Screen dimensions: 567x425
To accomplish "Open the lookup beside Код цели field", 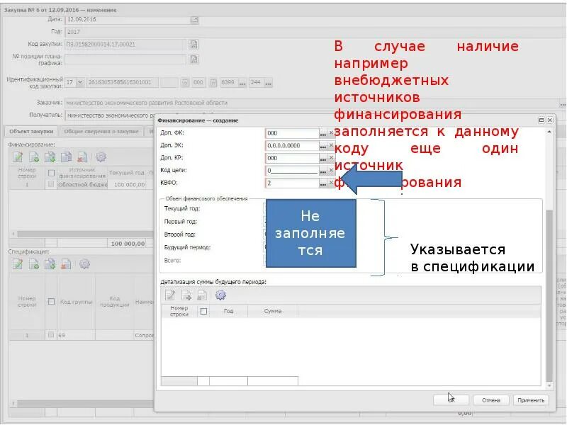I will tap(322, 171).
